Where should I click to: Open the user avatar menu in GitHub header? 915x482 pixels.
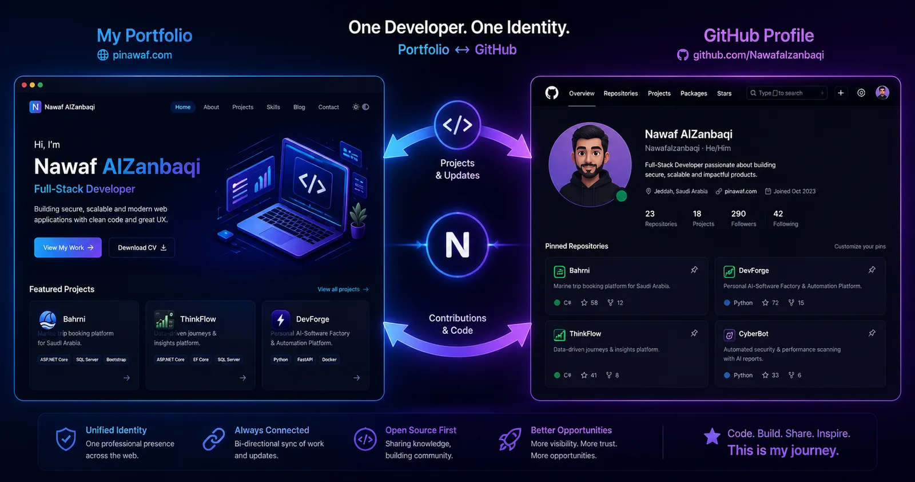882,93
